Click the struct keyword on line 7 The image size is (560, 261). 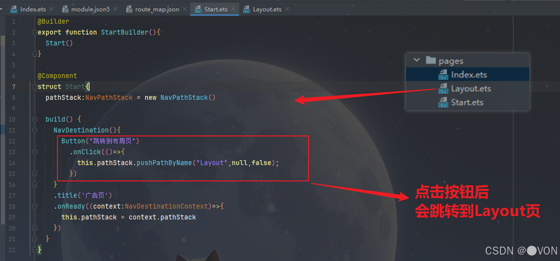tap(50, 87)
